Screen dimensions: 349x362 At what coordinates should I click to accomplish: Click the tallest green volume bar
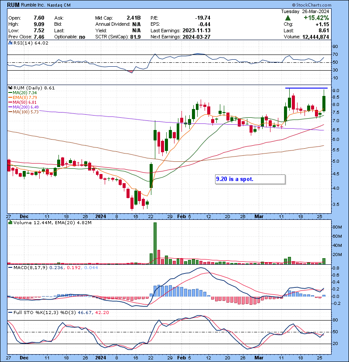pos(155,243)
